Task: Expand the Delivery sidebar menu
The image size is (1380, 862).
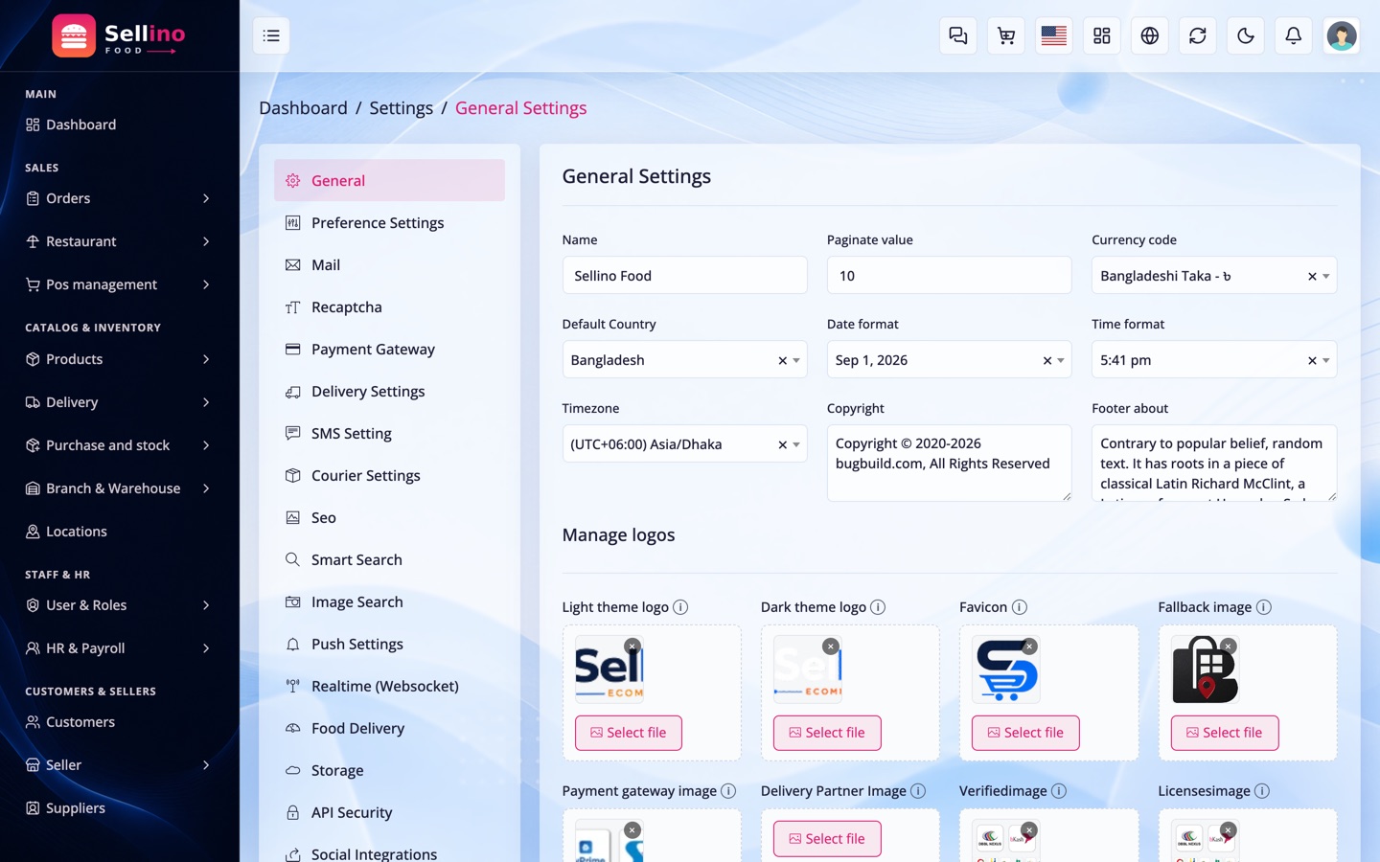Action: tap(119, 402)
